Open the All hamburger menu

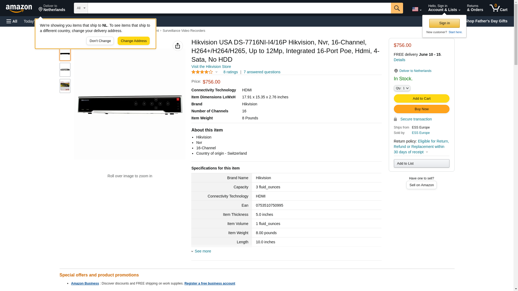pyautogui.click(x=12, y=21)
